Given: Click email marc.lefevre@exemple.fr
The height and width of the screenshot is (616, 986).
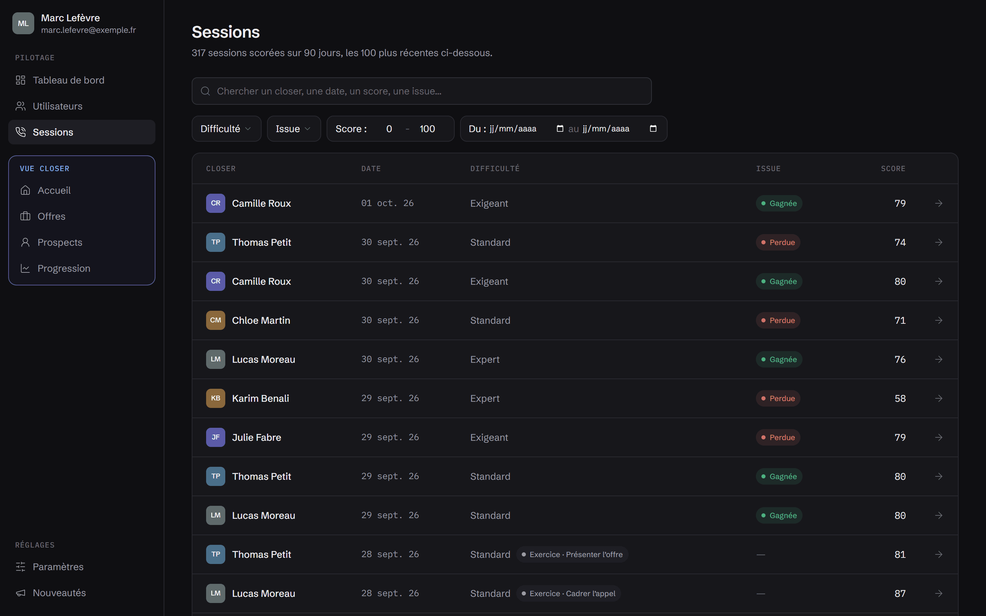Looking at the screenshot, I should (x=88, y=30).
